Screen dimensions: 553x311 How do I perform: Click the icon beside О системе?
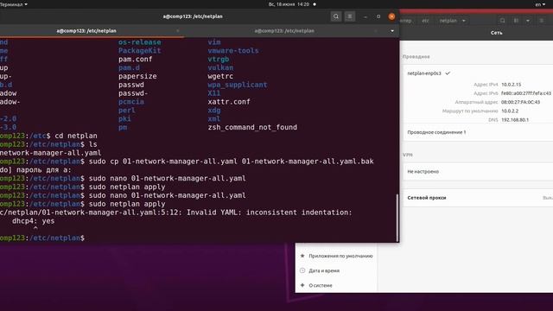pyautogui.click(x=302, y=285)
